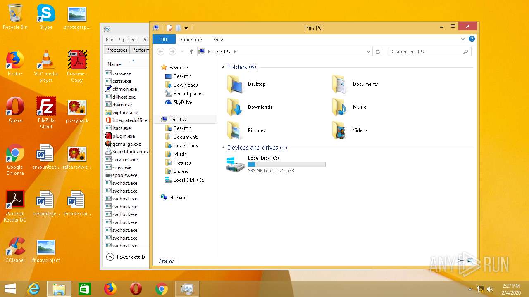Open the Computer ribbon tab
This screenshot has width=529, height=297.
pyautogui.click(x=191, y=40)
